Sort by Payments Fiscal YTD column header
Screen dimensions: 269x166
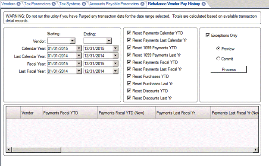[70, 113]
